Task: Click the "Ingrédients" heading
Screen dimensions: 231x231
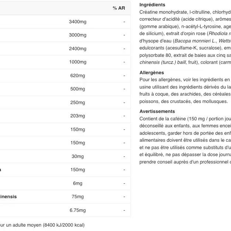Action: 152,5
